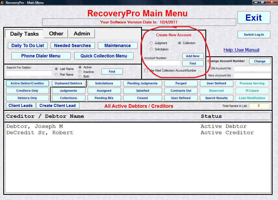Select row DeCredit Sr, Robert
Image resolution: width=278 pixels, height=200 pixels.
click(138, 133)
